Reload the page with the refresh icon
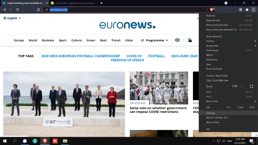This screenshot has height=145, width=258. 17,10
